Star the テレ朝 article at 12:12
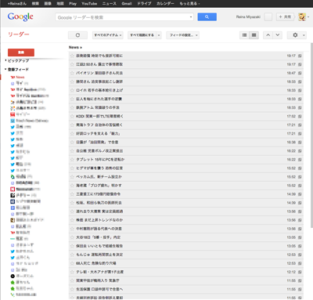Viewport: 313px width, 300px height. point(72,272)
